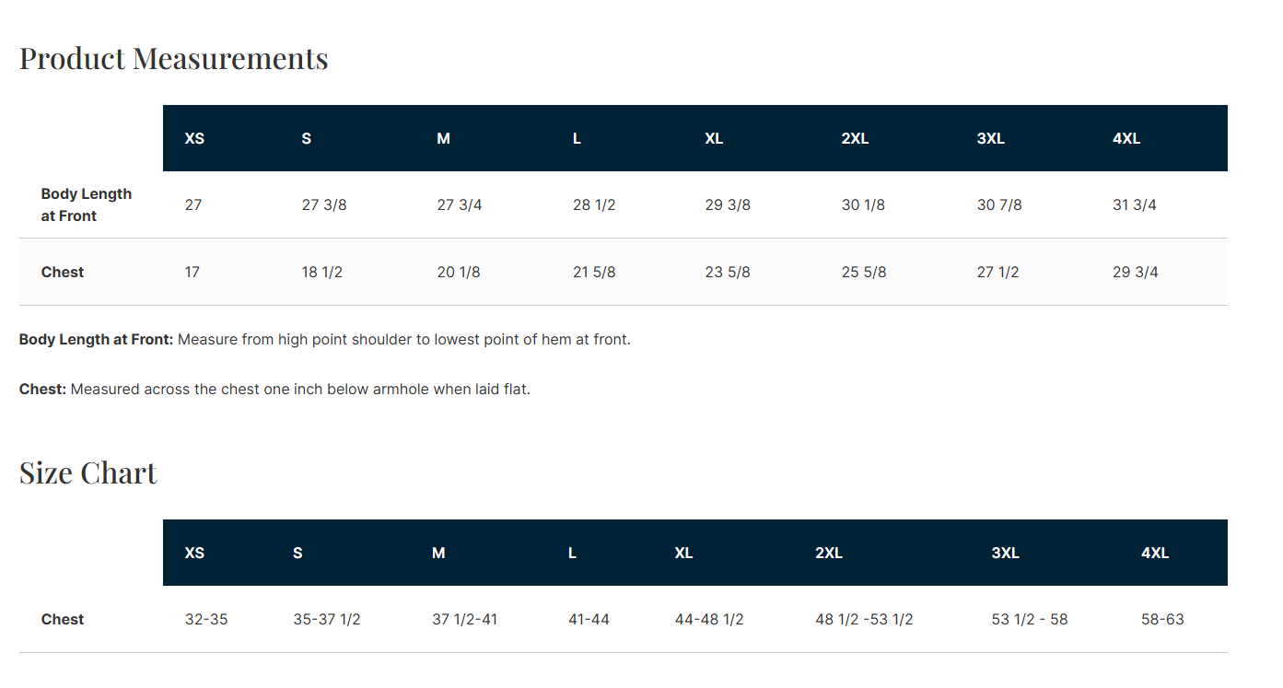Click the 27 3/8 body length cell

(324, 205)
